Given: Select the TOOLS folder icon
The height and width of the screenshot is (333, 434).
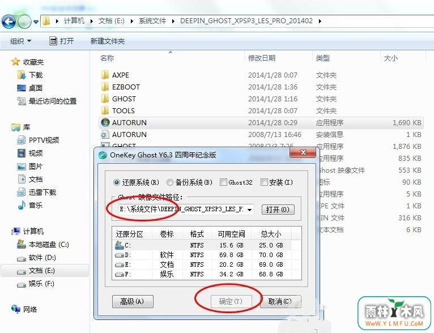Looking at the screenshot, I should click(105, 110).
